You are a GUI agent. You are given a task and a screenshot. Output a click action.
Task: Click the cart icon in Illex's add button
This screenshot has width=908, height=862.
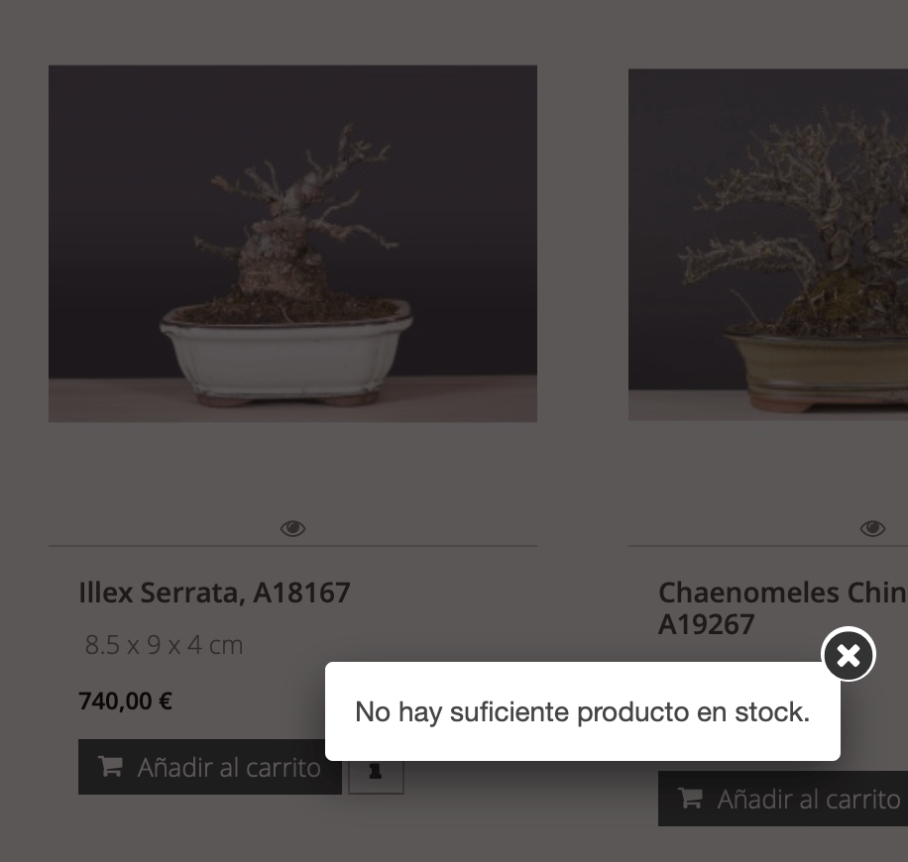click(x=110, y=767)
